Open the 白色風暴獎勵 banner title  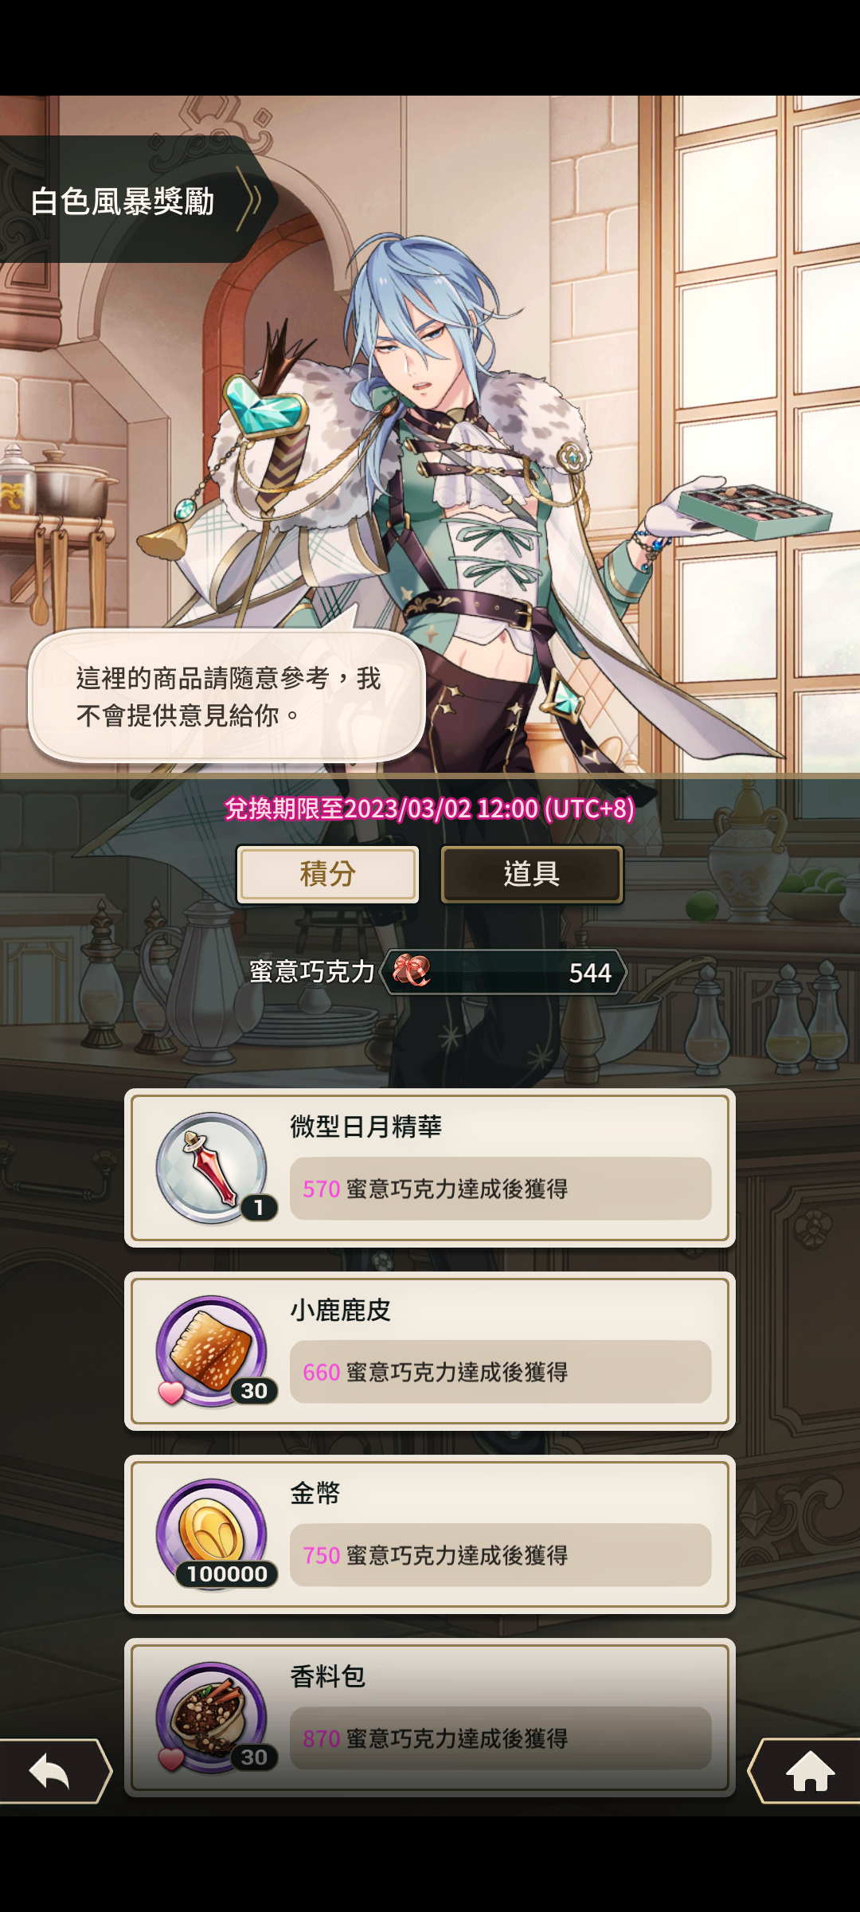[123, 201]
